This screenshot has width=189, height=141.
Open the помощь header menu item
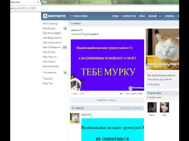point(170,16)
